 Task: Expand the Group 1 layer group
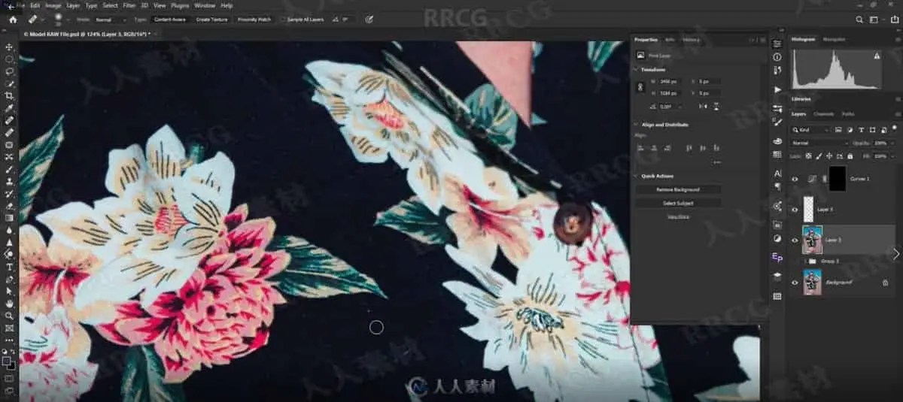tap(806, 261)
